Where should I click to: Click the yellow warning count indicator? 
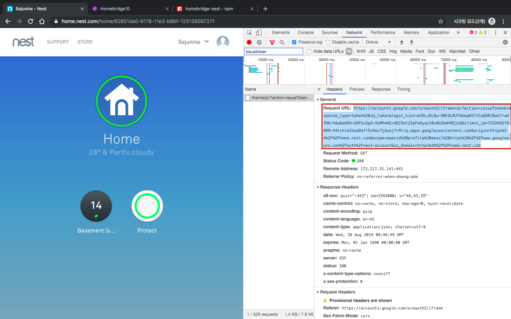pyautogui.click(x=483, y=33)
